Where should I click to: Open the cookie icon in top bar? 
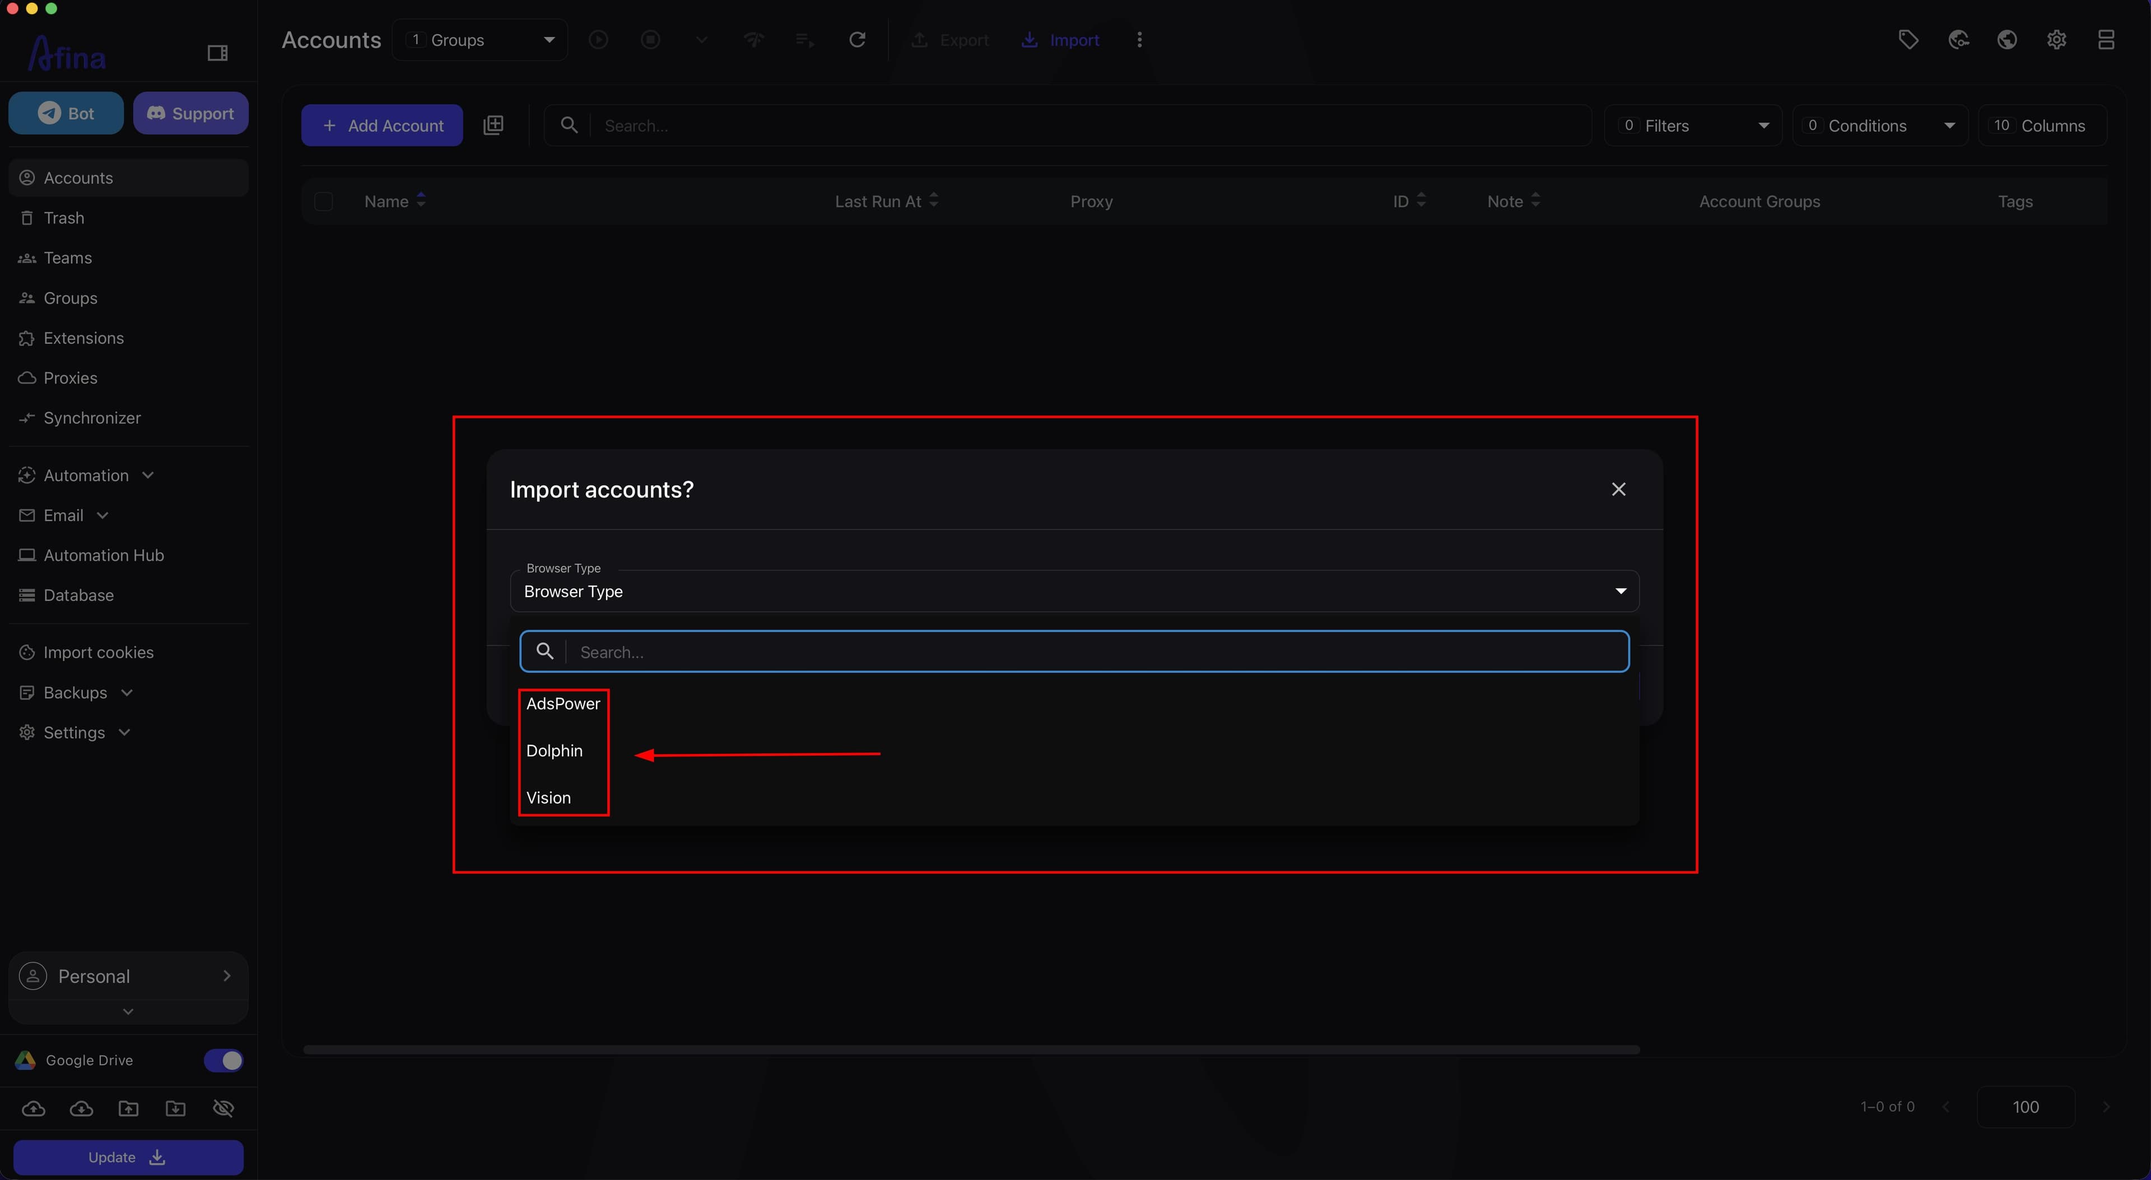pos(1958,39)
